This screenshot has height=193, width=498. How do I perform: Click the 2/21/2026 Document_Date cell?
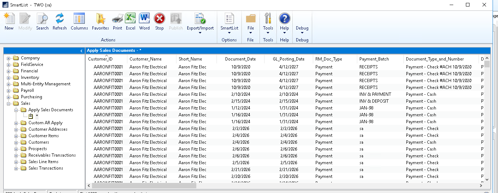tap(240, 170)
